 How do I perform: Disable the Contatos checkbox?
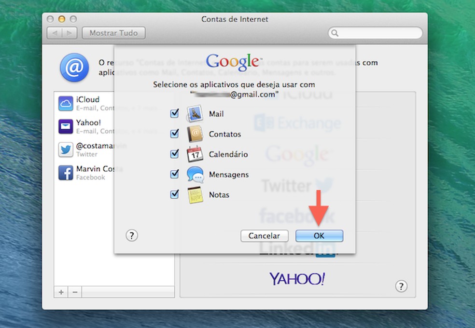coord(174,134)
